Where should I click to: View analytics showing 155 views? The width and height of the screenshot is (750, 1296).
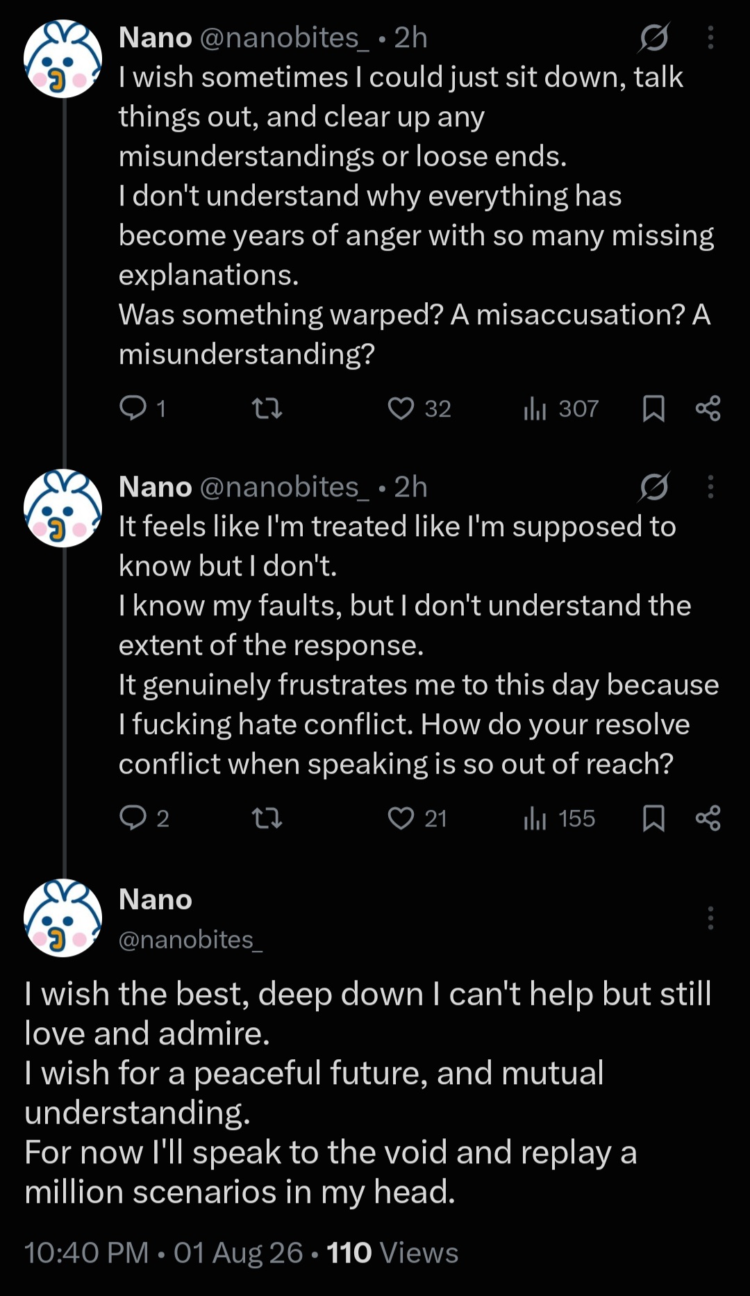coord(559,818)
